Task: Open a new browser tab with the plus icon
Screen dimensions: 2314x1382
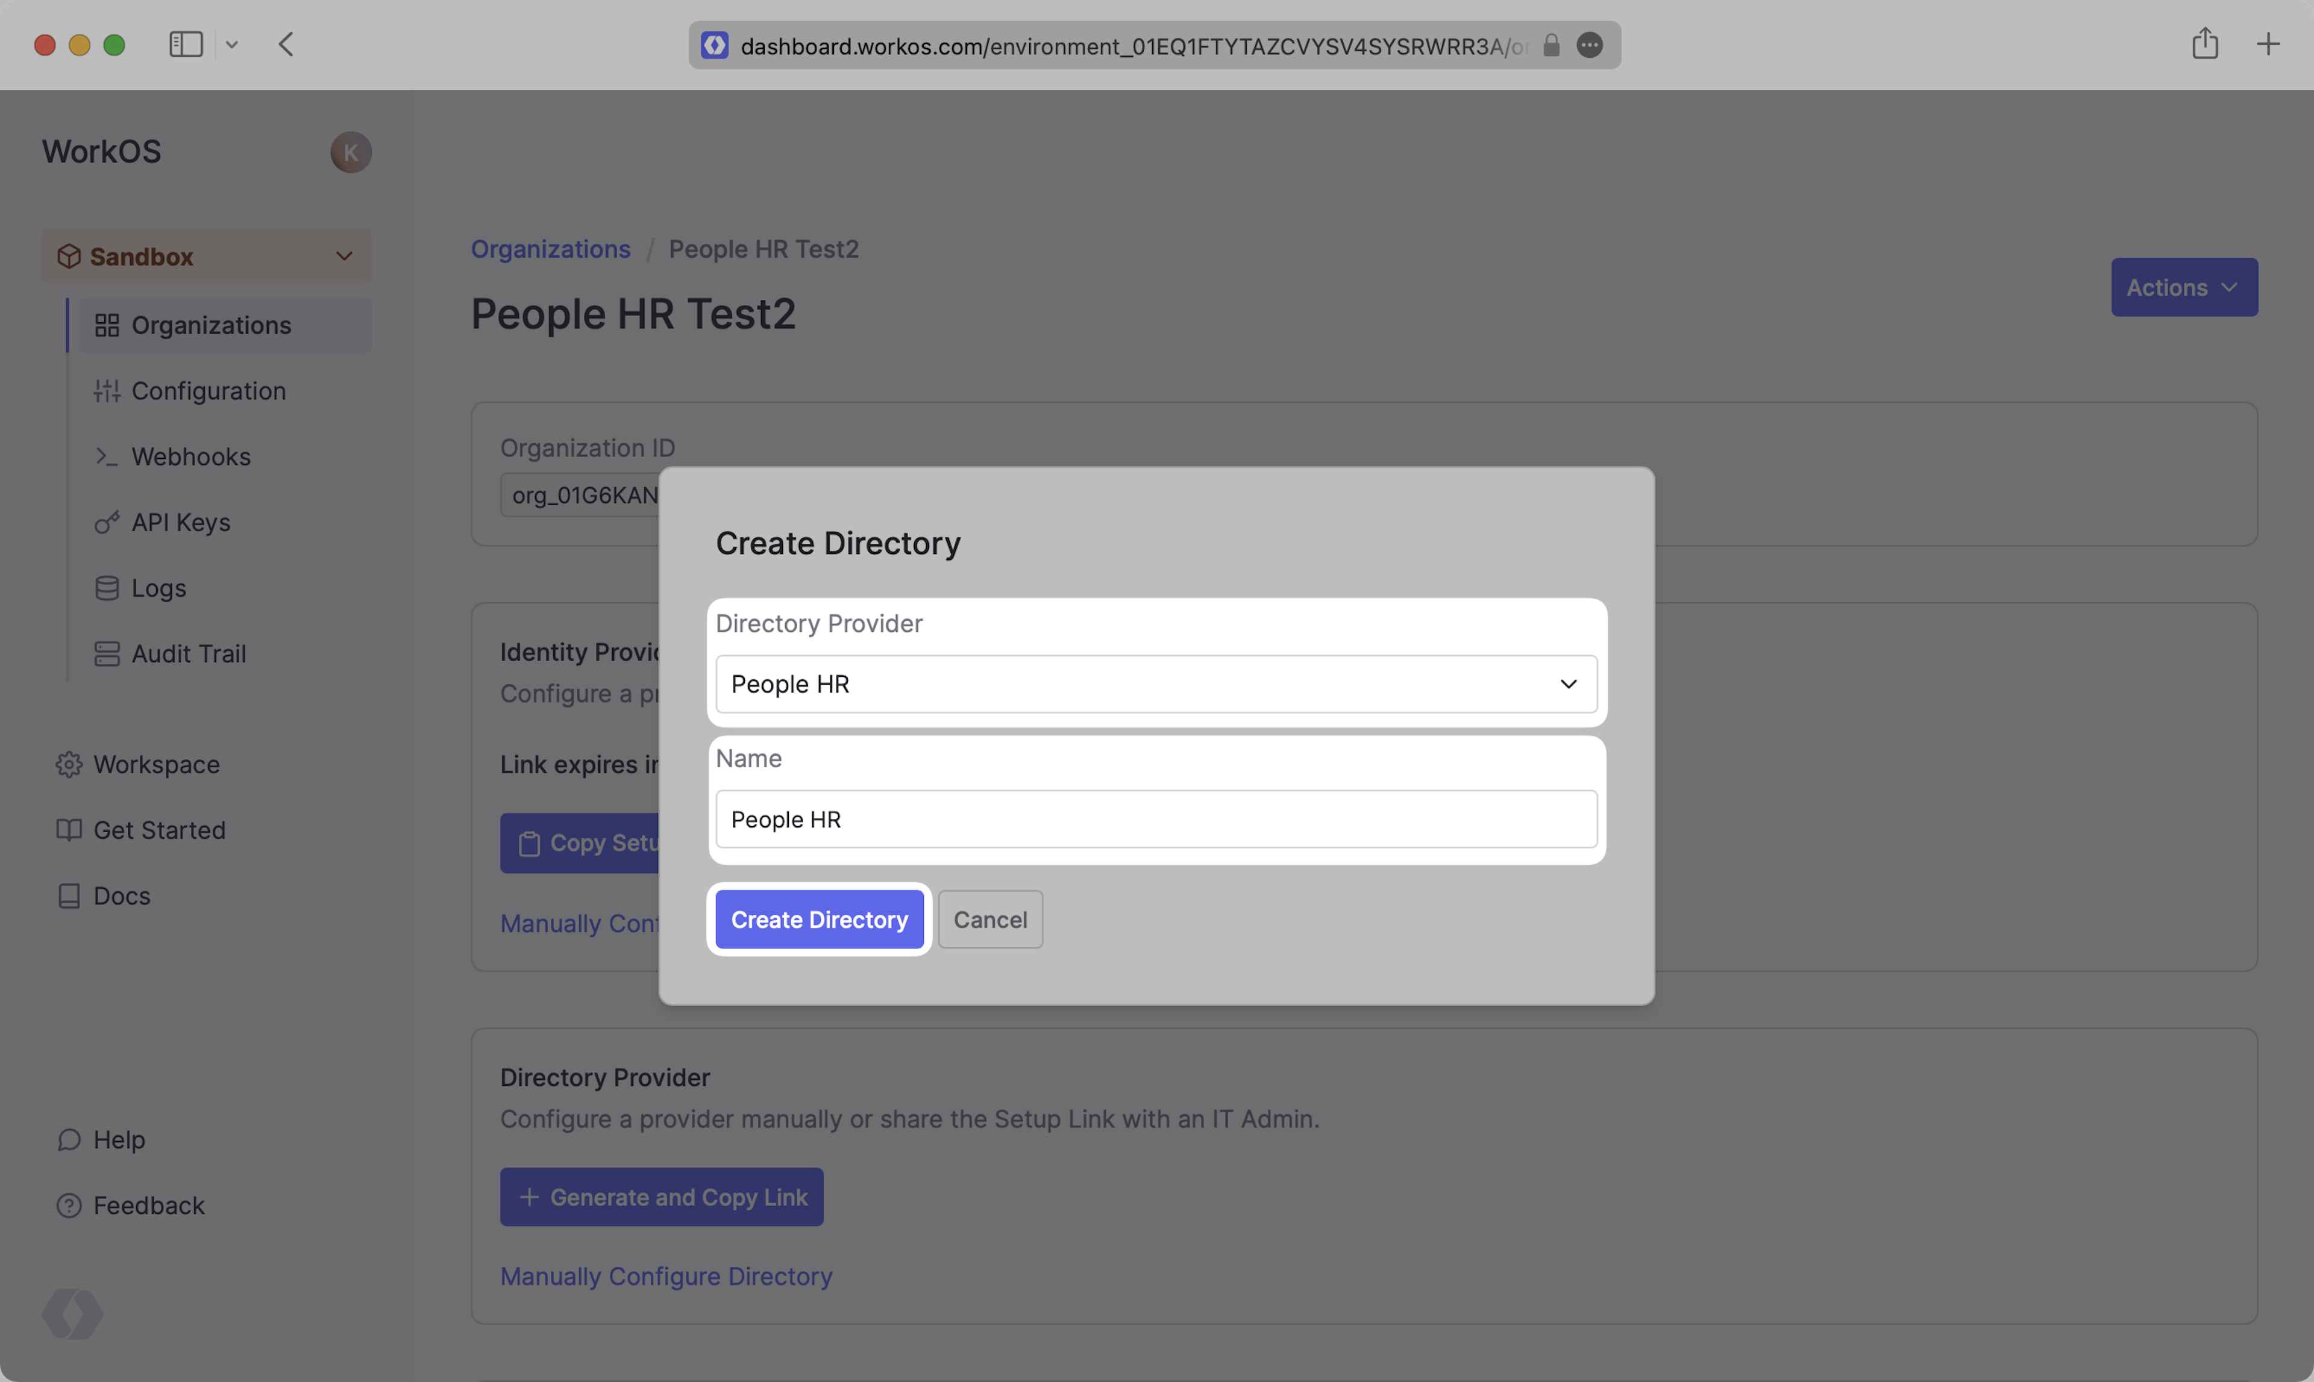Action: pos(2268,44)
